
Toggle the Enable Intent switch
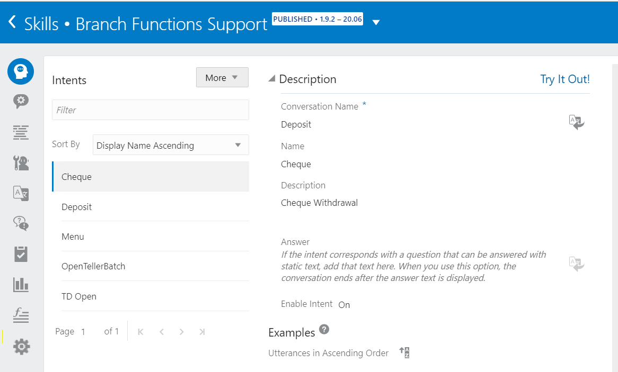pyautogui.click(x=344, y=305)
